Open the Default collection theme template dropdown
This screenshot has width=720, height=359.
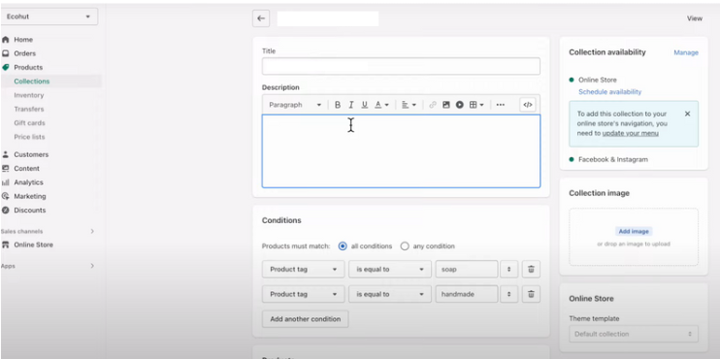click(634, 334)
